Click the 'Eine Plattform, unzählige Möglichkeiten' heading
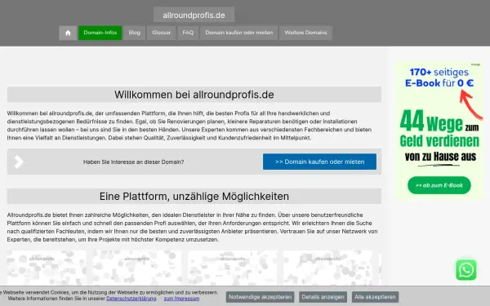The width and height of the screenshot is (490, 306). click(194, 197)
